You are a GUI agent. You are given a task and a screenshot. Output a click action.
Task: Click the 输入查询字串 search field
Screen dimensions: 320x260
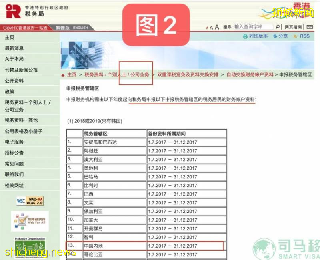click(253, 27)
